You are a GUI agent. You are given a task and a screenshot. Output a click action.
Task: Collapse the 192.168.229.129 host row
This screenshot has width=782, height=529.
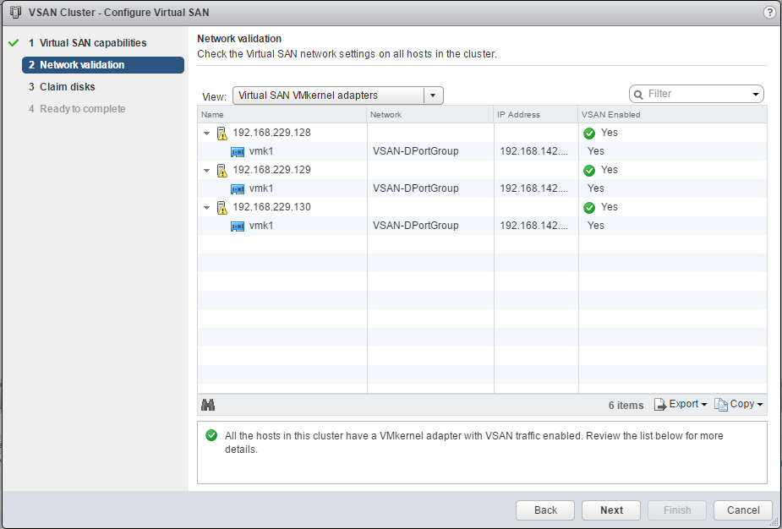pos(206,171)
